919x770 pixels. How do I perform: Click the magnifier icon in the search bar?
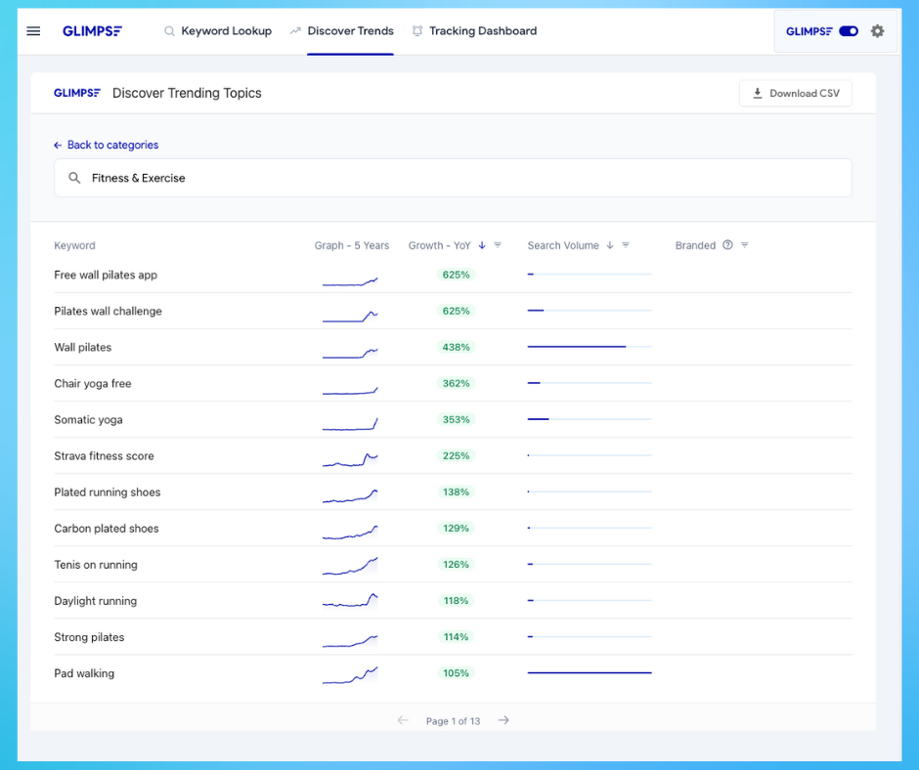(x=74, y=178)
